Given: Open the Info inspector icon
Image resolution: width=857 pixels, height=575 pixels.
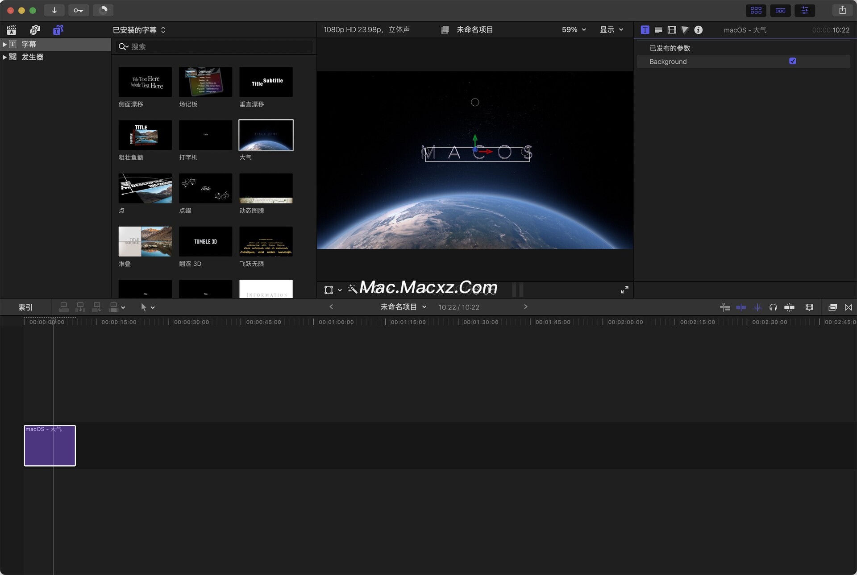Looking at the screenshot, I should [x=699, y=30].
